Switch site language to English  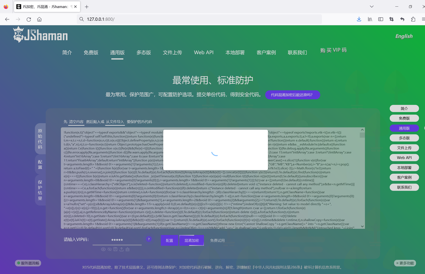tap(403, 36)
